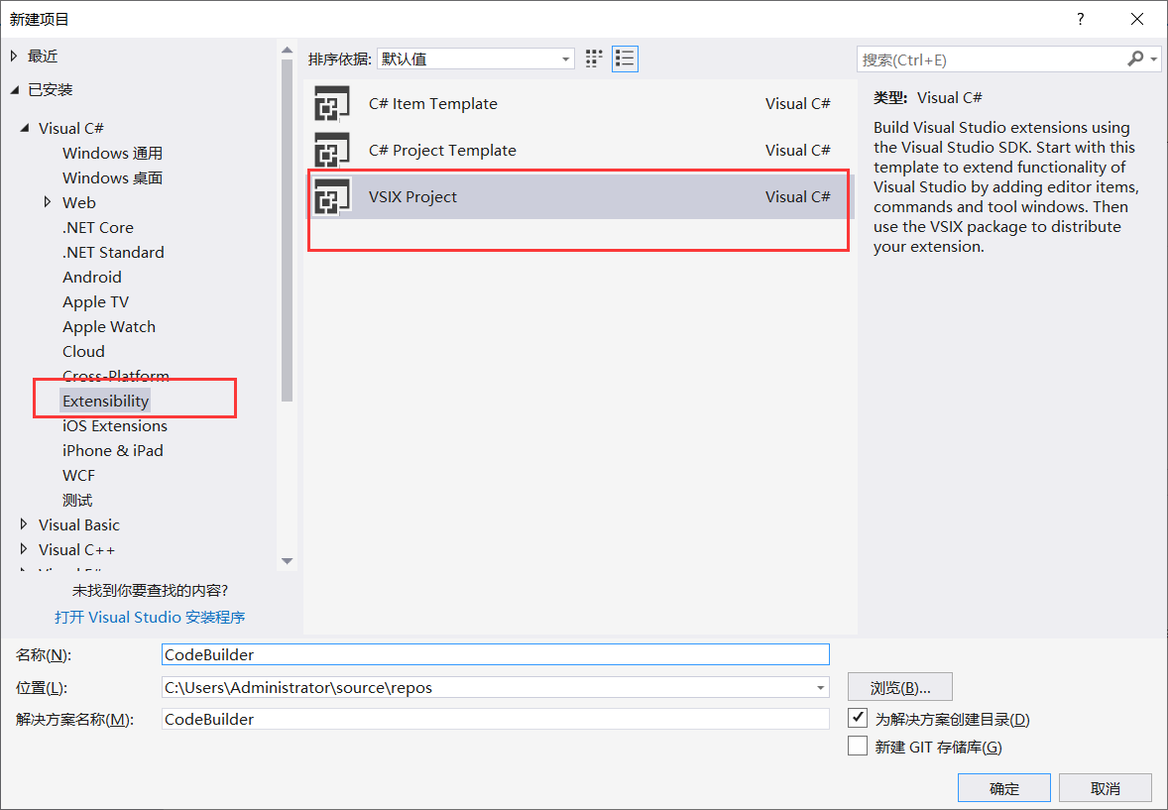Select Windows 通用 category
Screen dimensions: 1168x810
pyautogui.click(x=112, y=153)
